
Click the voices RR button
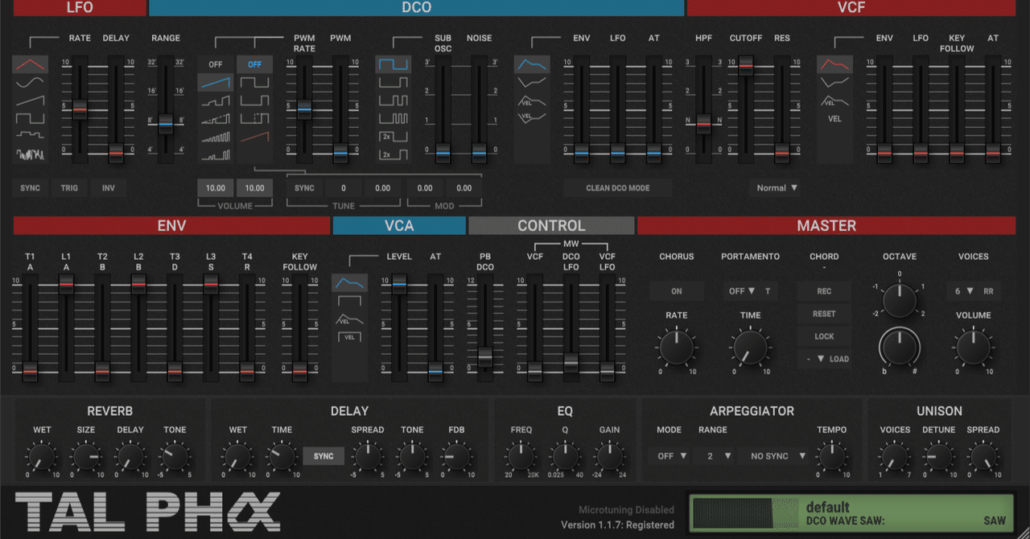(x=989, y=291)
